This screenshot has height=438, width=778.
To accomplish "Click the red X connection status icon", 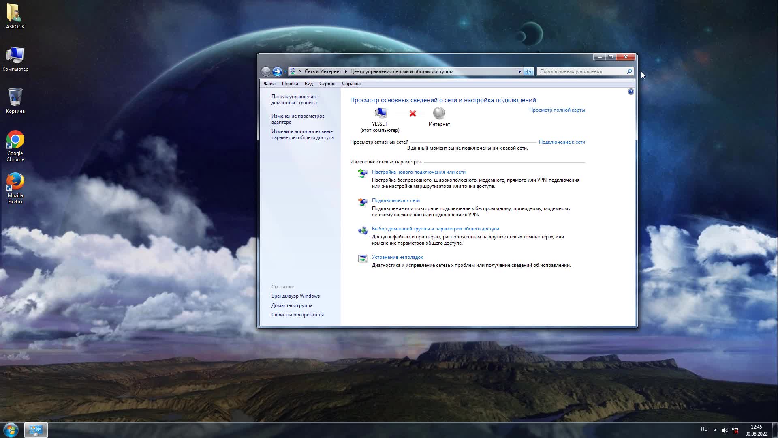I will click(413, 114).
